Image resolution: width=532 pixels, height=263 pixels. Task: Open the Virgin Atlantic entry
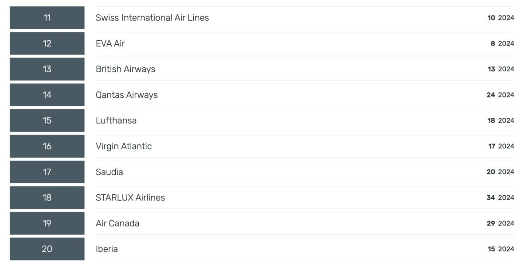[124, 146]
